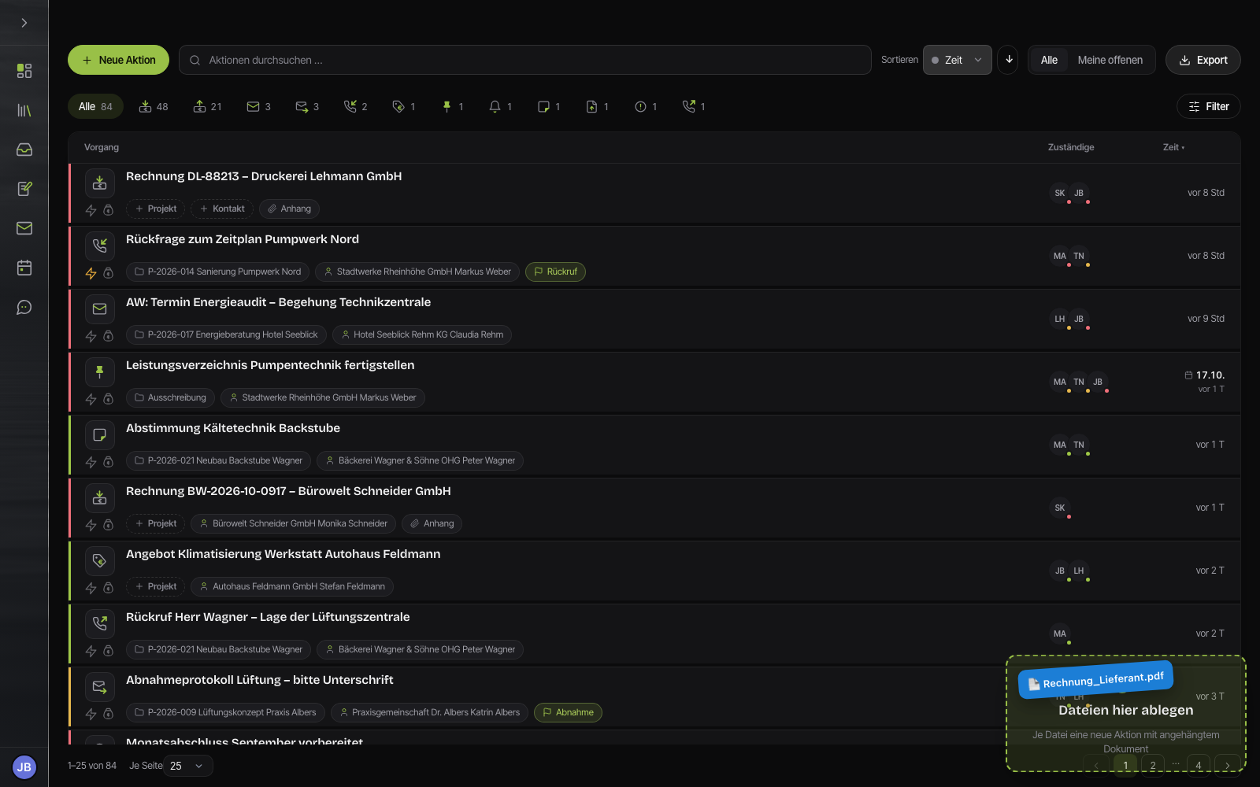Open the chat bubble icon in sidebar
The width and height of the screenshot is (1260, 787).
click(x=24, y=307)
